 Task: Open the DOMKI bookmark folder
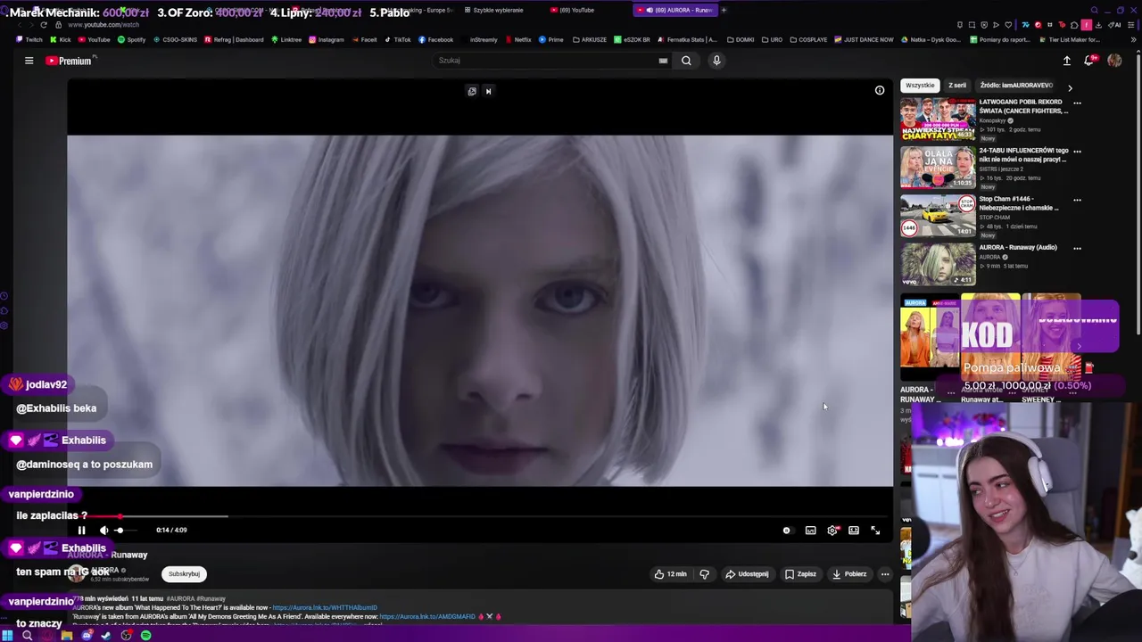[x=741, y=39]
